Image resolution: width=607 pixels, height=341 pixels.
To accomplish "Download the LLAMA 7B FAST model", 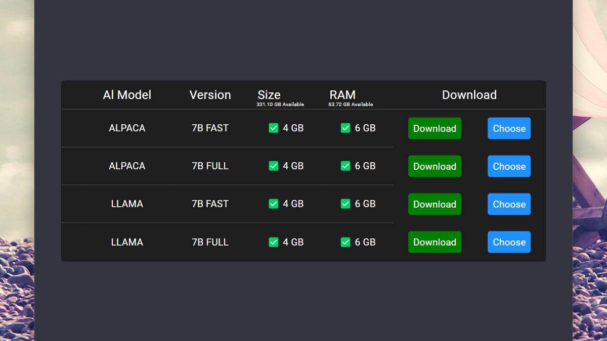I will tap(435, 204).
